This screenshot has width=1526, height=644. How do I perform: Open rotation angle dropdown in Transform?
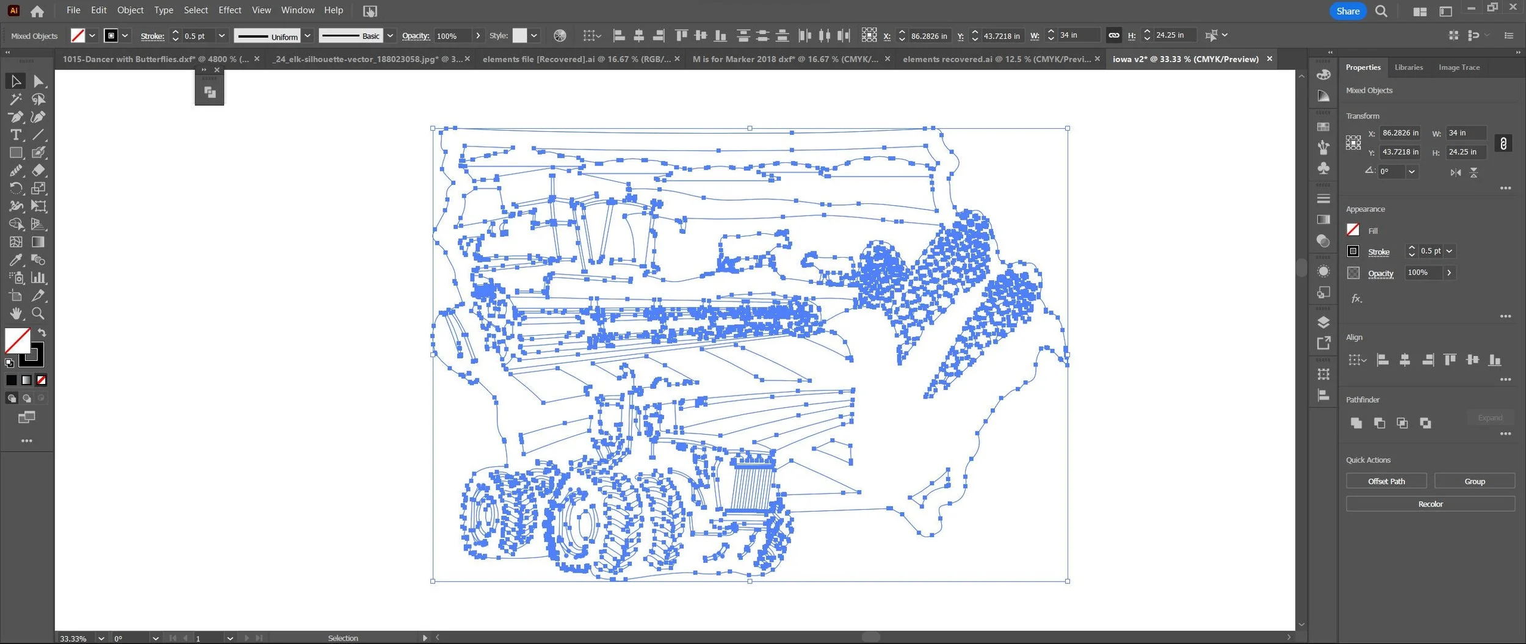point(1412,172)
